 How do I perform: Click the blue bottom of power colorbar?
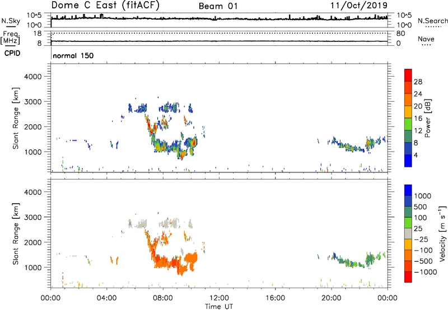(x=408, y=161)
